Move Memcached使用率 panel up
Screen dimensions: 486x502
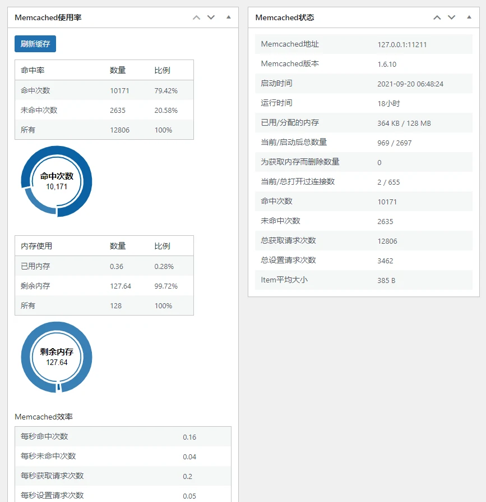(x=197, y=17)
